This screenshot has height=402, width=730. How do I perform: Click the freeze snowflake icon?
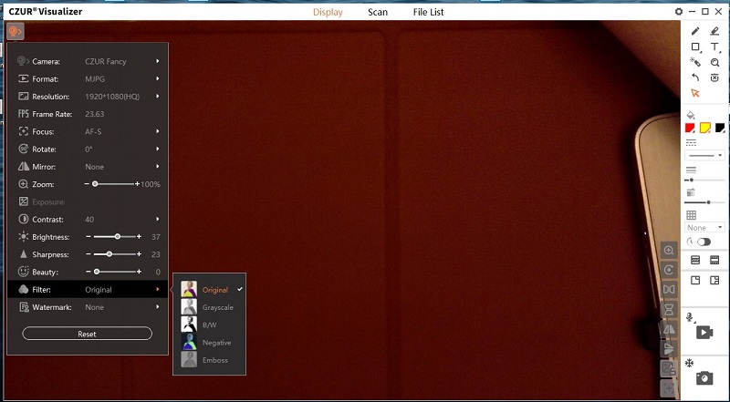[691, 363]
